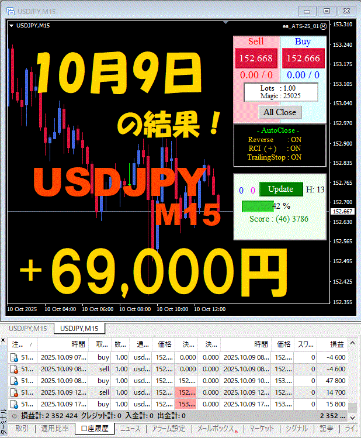This screenshot has width=361, height=438.
Task: Click order icon in 47 800 profit row
Action: (x=14, y=381)
